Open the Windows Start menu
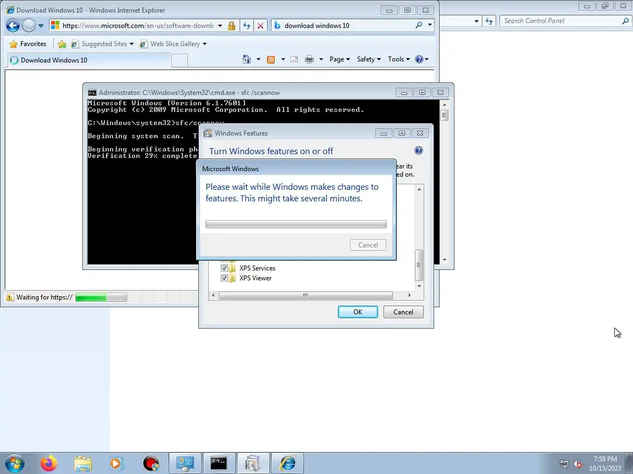Screen dimensions: 633x474 pyautogui.click(x=14, y=463)
